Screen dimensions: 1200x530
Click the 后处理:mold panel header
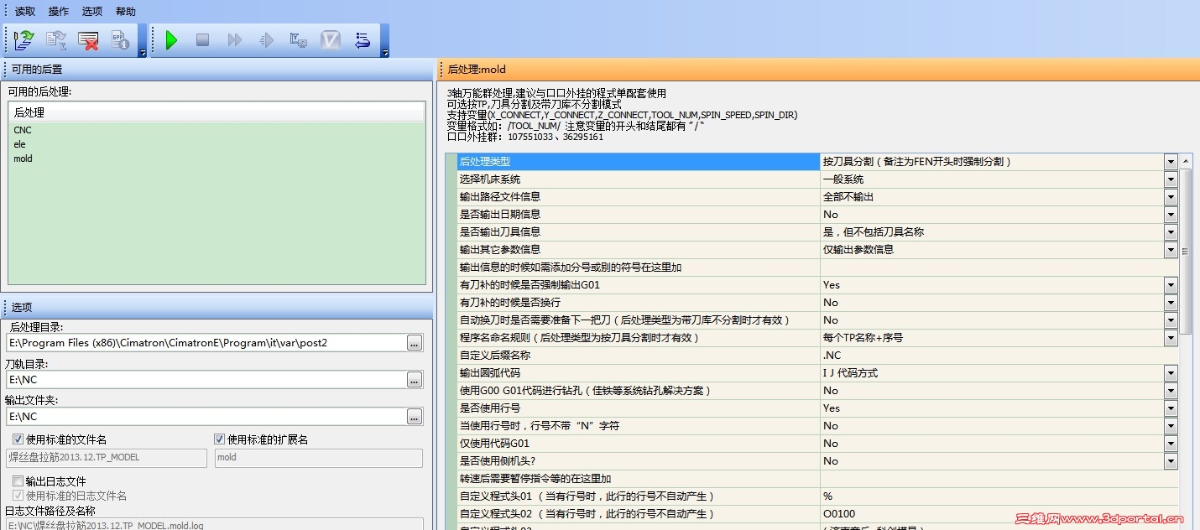pos(818,70)
